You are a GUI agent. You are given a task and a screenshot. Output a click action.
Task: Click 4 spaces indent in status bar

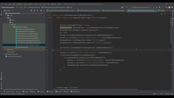tap(167, 94)
